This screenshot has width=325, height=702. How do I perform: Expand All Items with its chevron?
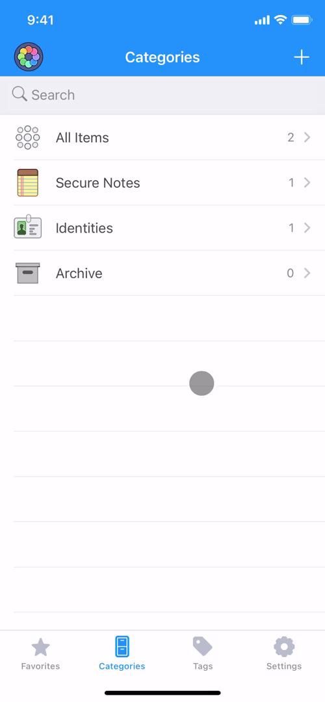(x=307, y=137)
